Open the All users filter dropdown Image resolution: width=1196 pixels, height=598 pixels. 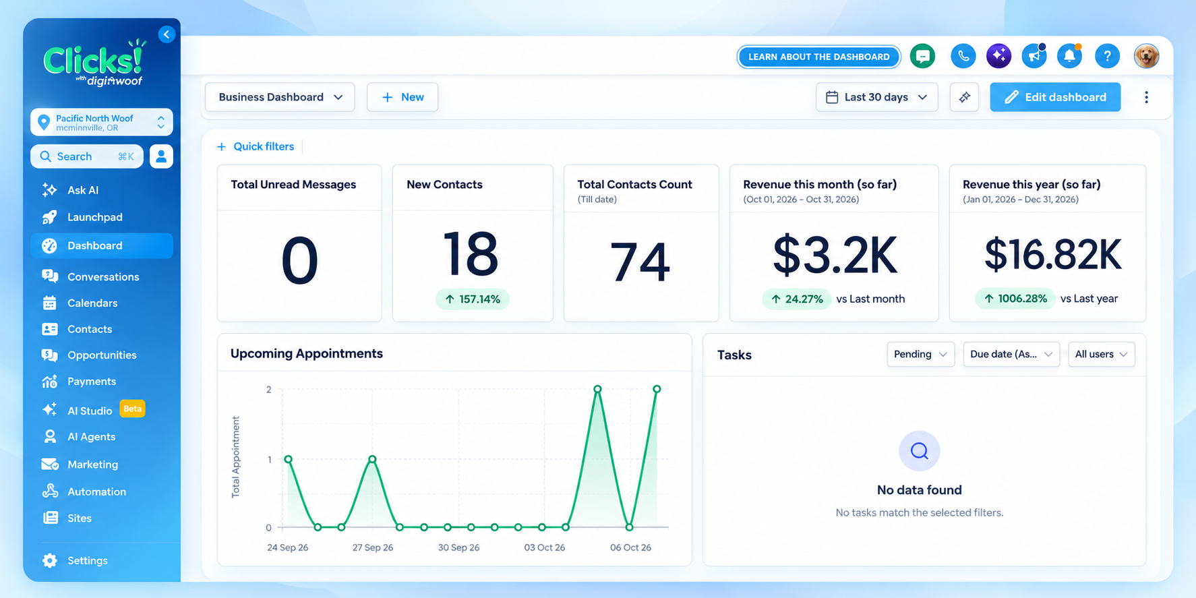[x=1101, y=354]
